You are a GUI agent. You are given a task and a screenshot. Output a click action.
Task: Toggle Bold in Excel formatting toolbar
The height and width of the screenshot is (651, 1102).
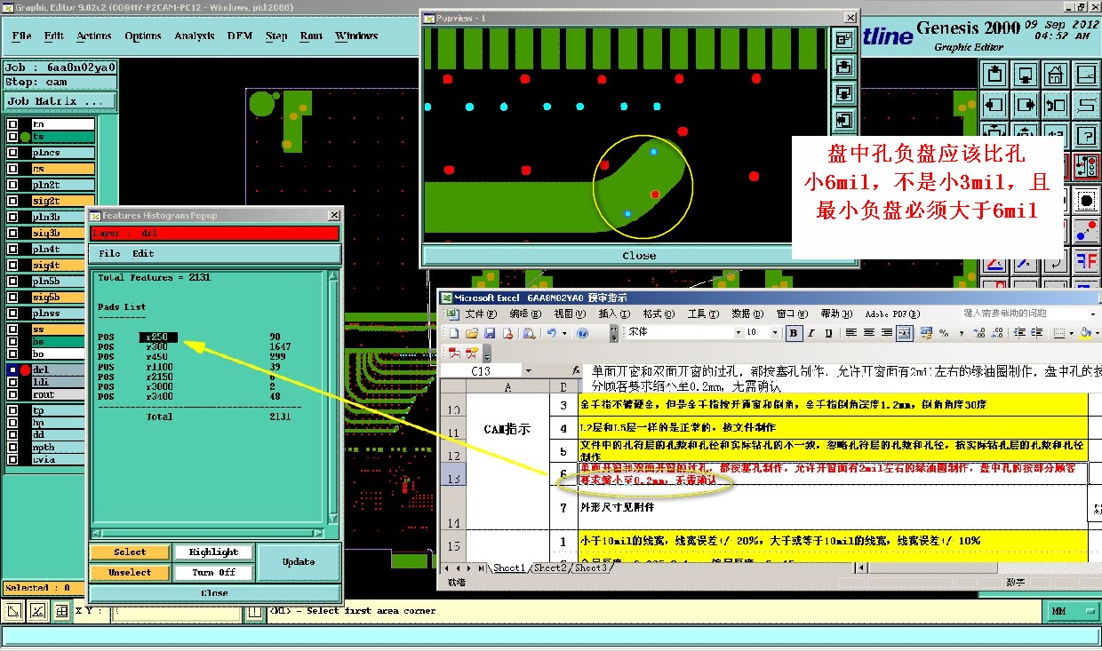point(794,333)
